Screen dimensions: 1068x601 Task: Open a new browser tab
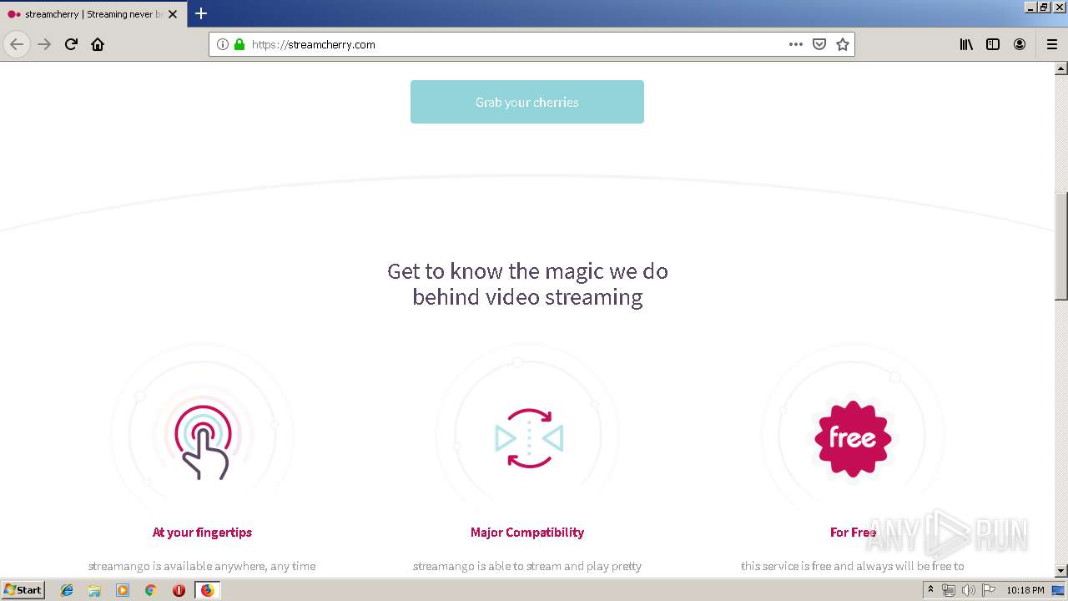pyautogui.click(x=201, y=13)
